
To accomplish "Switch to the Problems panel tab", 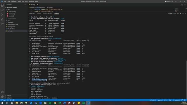I will [32, 14].
